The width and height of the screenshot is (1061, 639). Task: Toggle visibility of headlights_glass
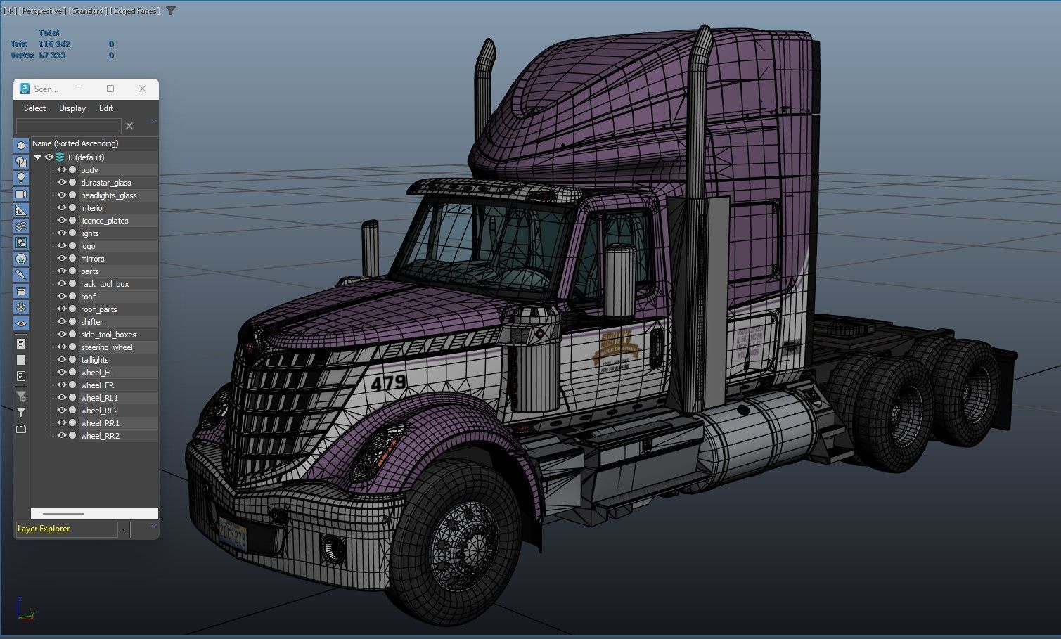click(x=62, y=195)
